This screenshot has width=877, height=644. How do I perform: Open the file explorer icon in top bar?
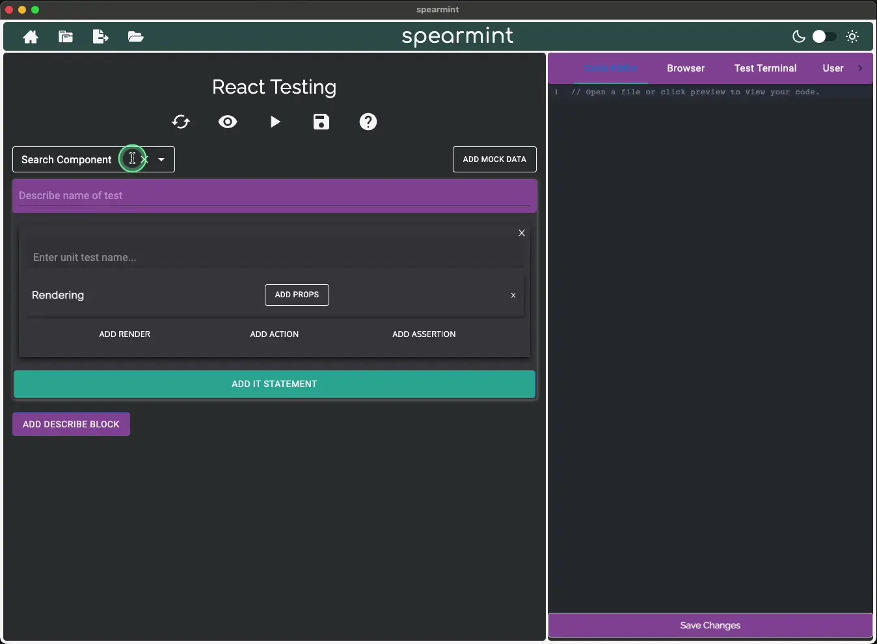click(66, 36)
